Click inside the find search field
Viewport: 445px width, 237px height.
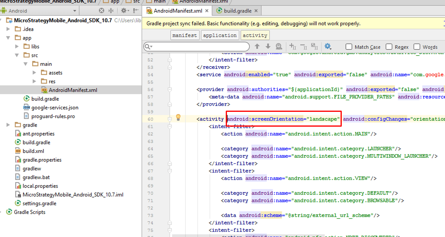199,47
